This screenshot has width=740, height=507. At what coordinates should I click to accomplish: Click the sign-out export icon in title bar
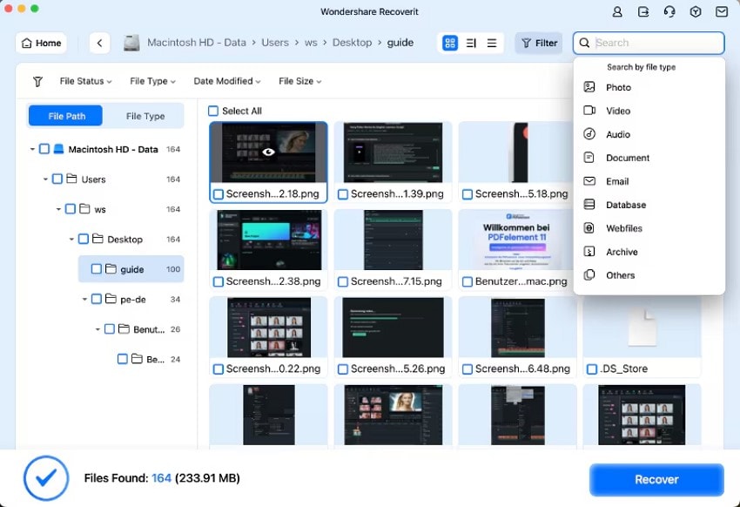click(x=643, y=12)
